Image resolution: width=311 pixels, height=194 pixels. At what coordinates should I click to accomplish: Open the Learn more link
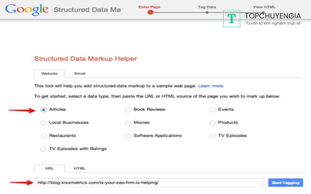pos(210,86)
